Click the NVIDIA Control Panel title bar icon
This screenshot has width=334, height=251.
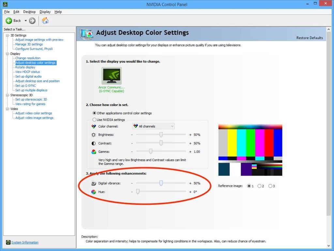pos(5,4)
